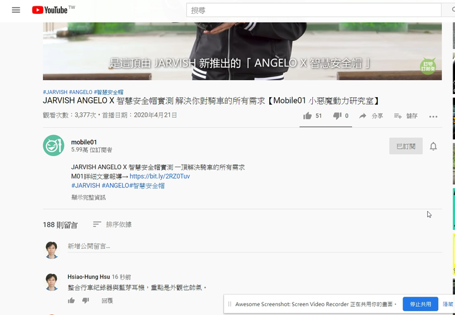
Task: Click the 已訂閱 subscribed button
Action: tap(406, 146)
